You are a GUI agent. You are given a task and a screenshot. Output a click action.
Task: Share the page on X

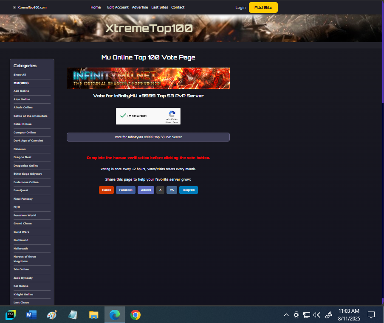coord(161,190)
